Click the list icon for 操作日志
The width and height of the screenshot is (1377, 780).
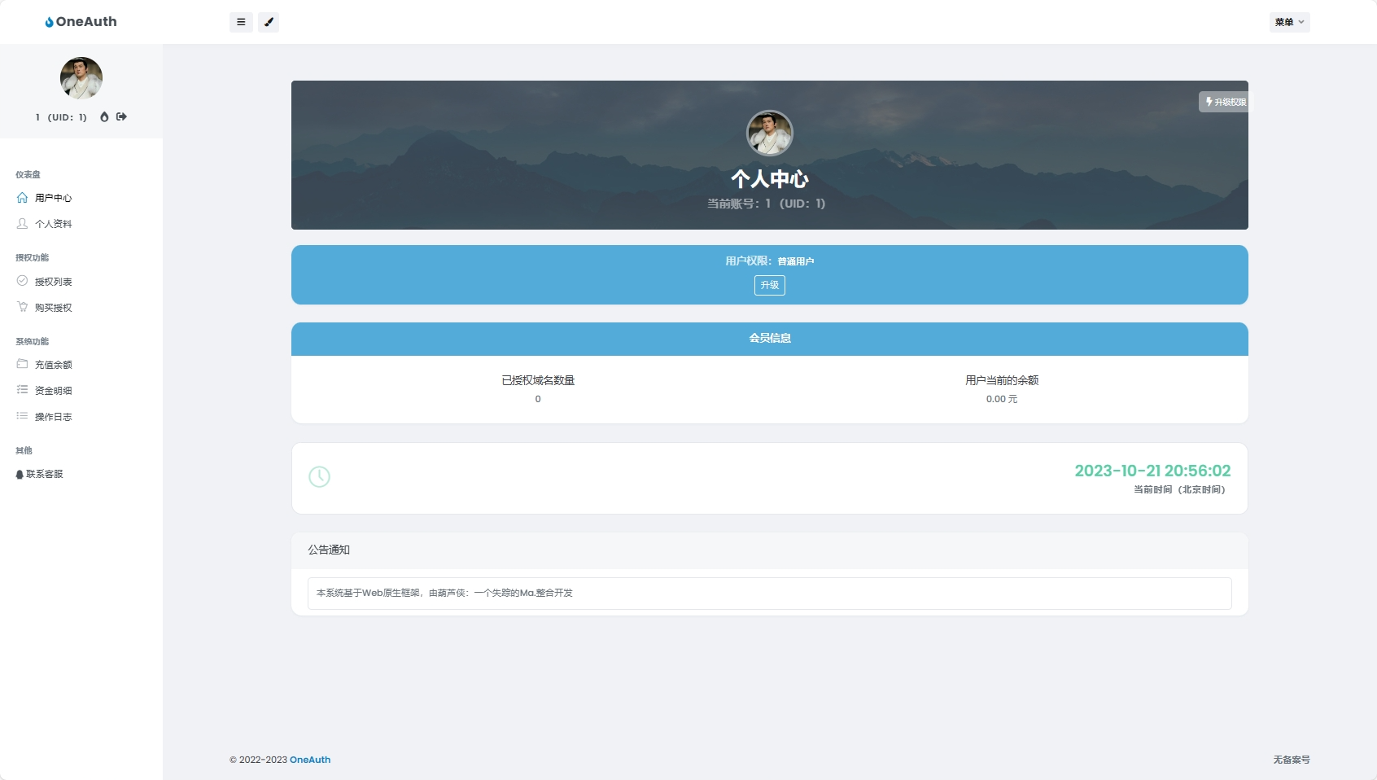tap(22, 416)
